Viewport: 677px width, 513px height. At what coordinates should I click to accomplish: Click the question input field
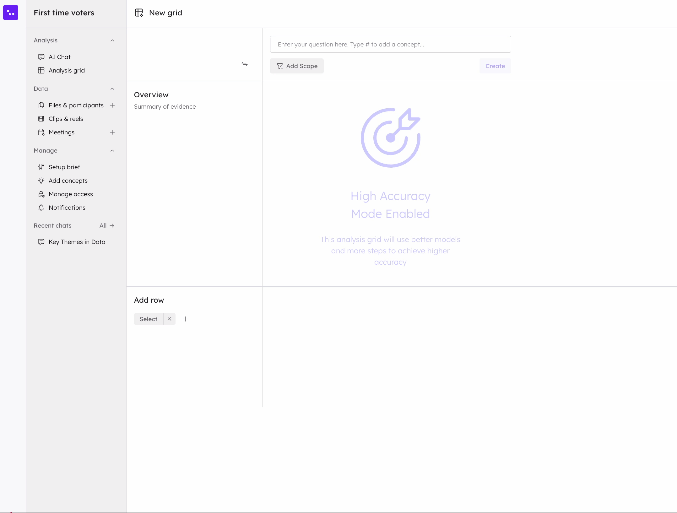coord(390,44)
